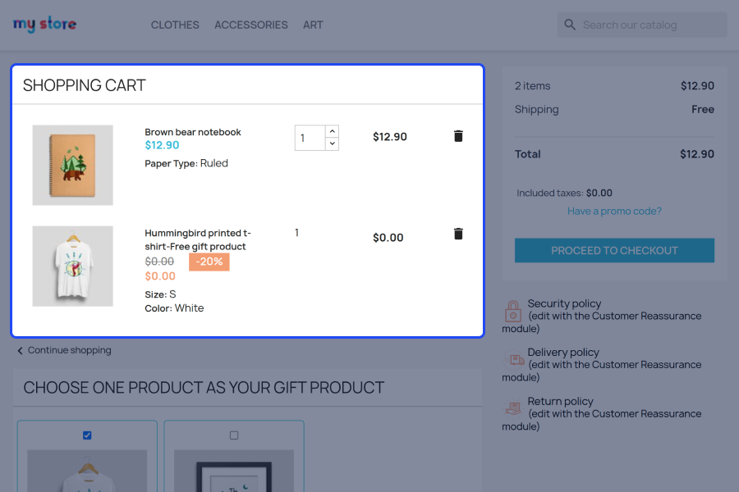
Task: Click the Return policy text
Action: pos(560,401)
